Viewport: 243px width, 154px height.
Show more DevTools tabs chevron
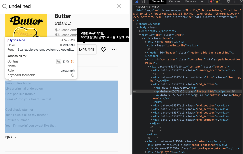click(x=202, y=2)
